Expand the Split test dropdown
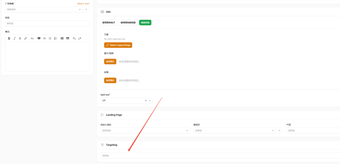 click(x=150, y=101)
